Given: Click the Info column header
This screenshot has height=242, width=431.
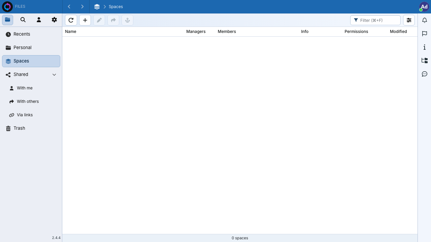Looking at the screenshot, I should point(305,32).
